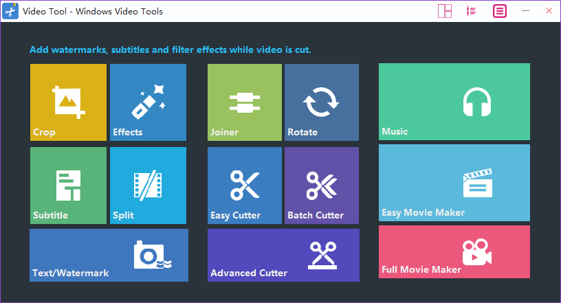Close the Video Tool window

549,11
